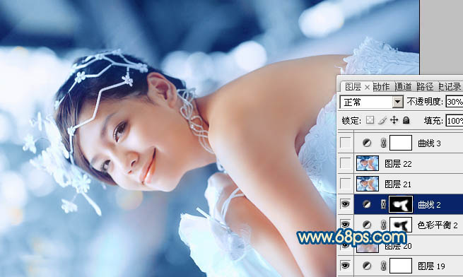Click the lock all padlock icon
The width and height of the screenshot is (463, 277).
[x=406, y=120]
